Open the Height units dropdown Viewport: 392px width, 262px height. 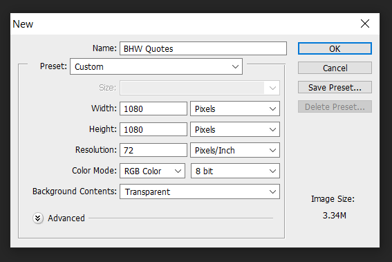235,129
